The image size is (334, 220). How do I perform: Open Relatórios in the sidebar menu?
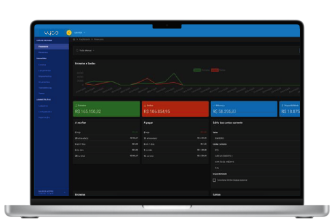[x=43, y=52]
